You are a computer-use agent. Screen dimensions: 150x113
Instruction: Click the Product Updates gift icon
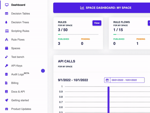[x=6, y=109]
